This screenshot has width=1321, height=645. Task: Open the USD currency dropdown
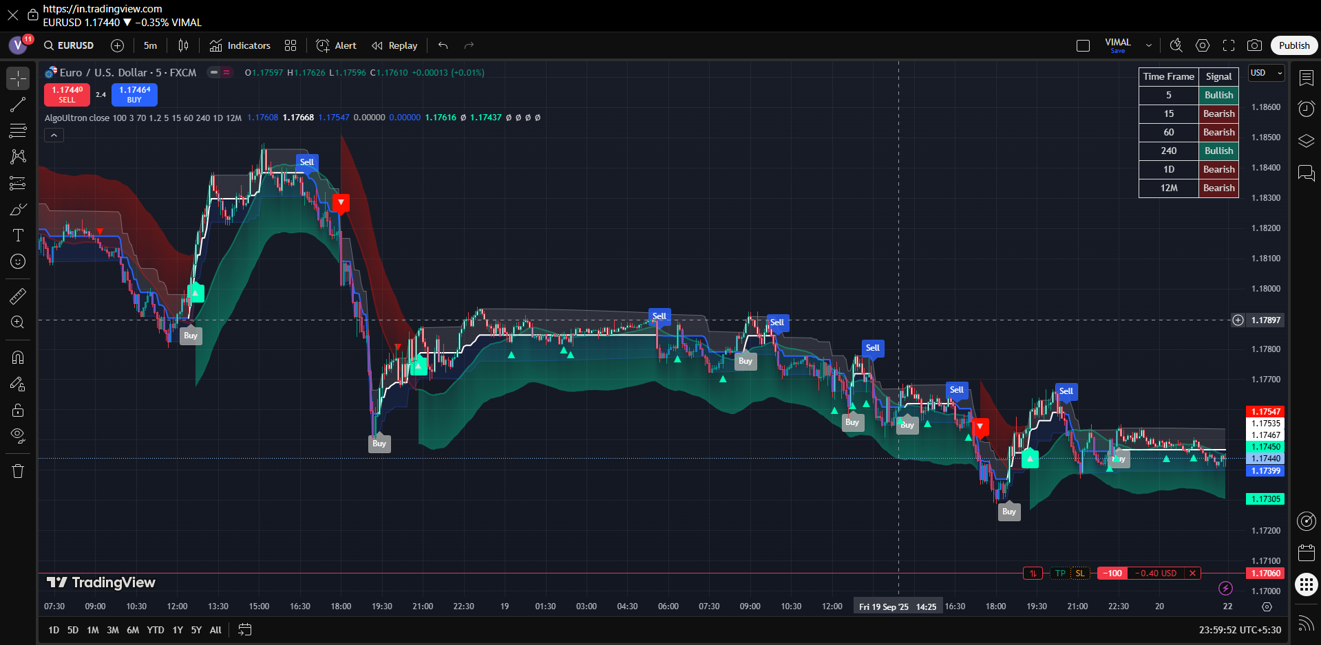point(1267,73)
